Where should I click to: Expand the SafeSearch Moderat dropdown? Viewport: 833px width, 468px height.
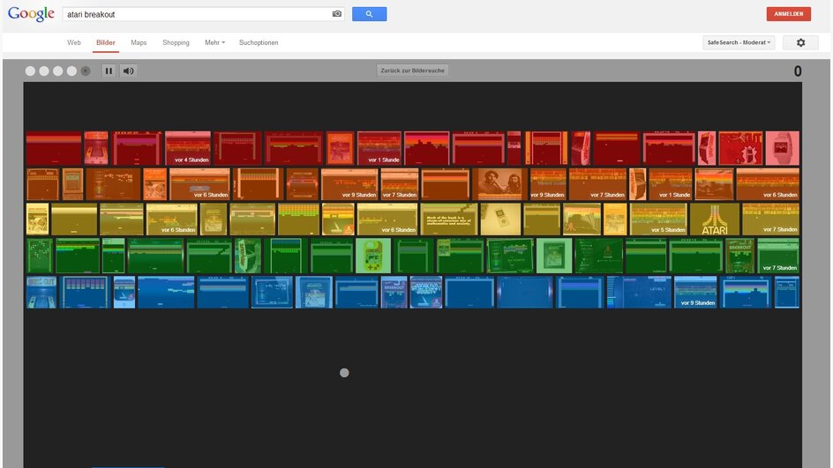coord(739,42)
